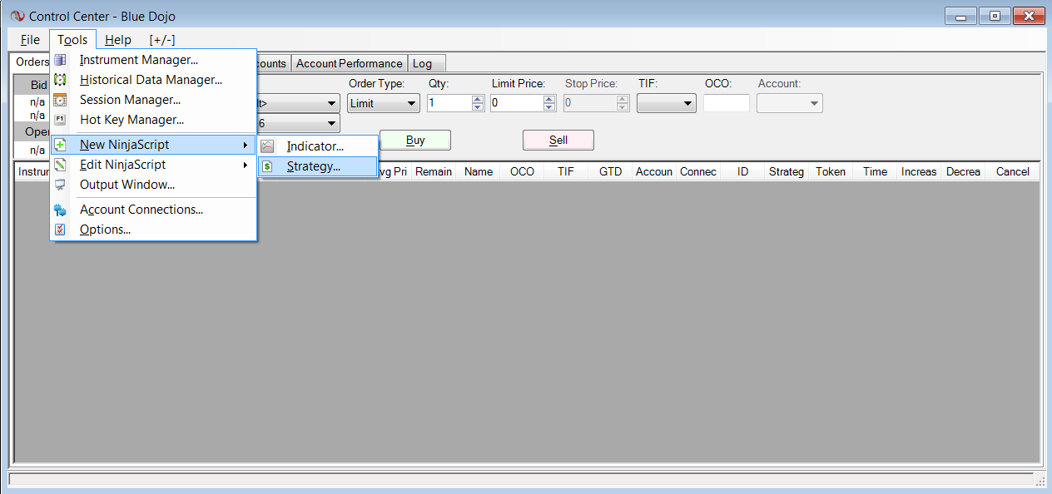Viewport: 1052px width, 494px height.
Task: Decrease Limit Price with the down arrow
Action: 549,107
